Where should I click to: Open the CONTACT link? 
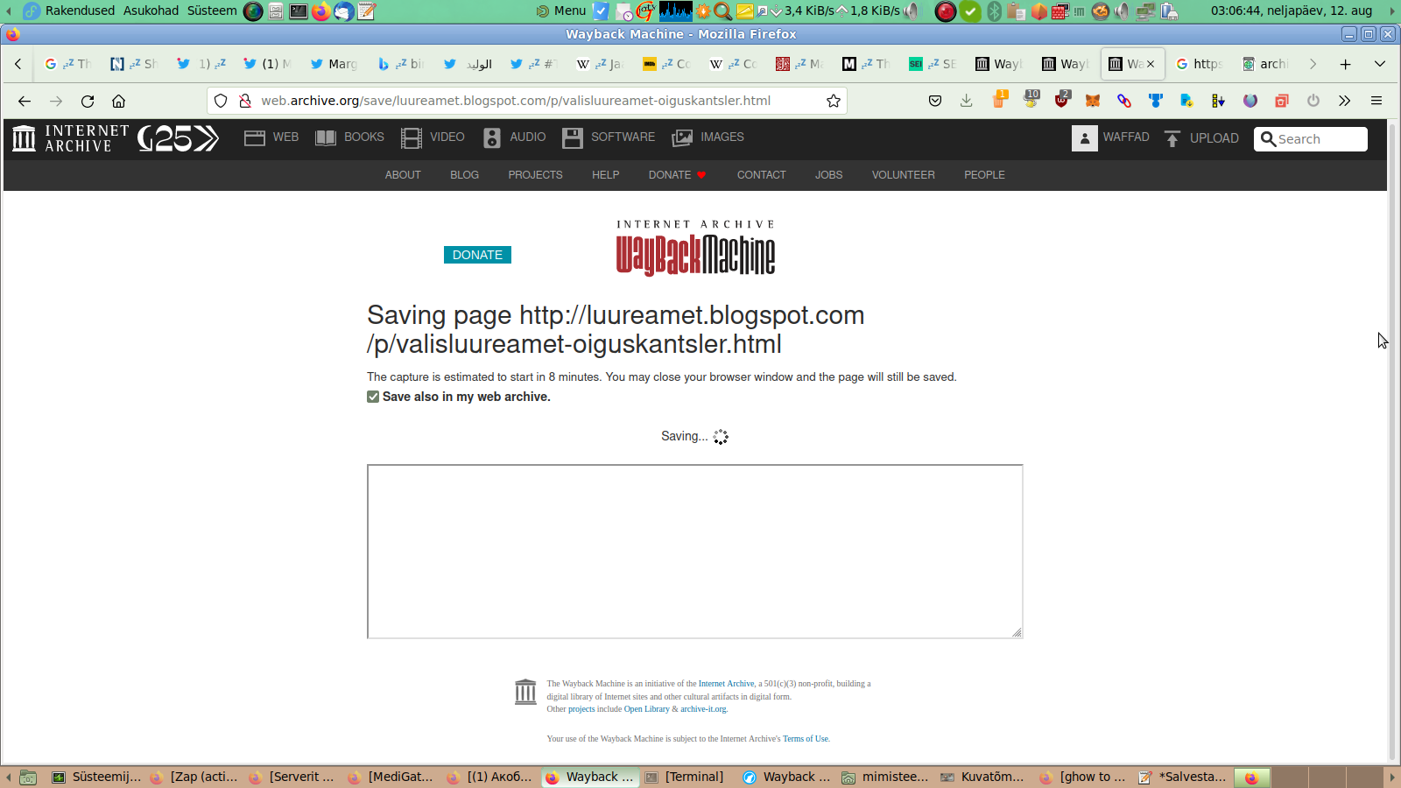pyautogui.click(x=761, y=175)
